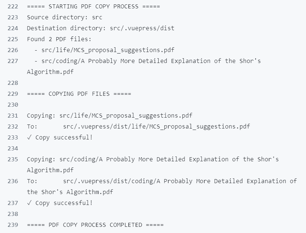Click line number 232 link
306x233 pixels.
pos(13,127)
